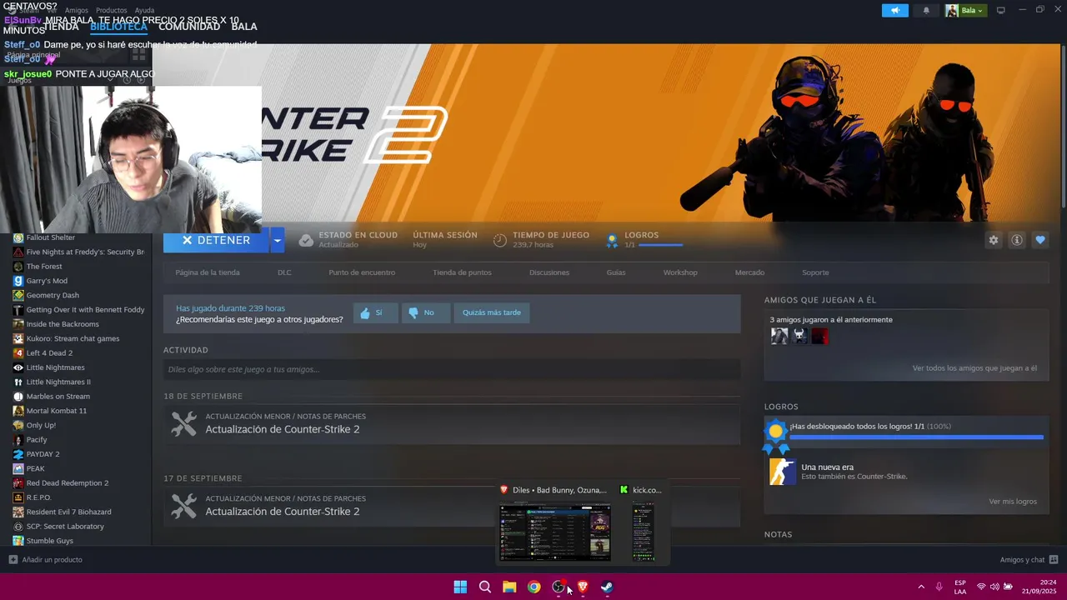1067x600 pixels.
Task: Expand the arrow next to DETENER
Action: 278,240
